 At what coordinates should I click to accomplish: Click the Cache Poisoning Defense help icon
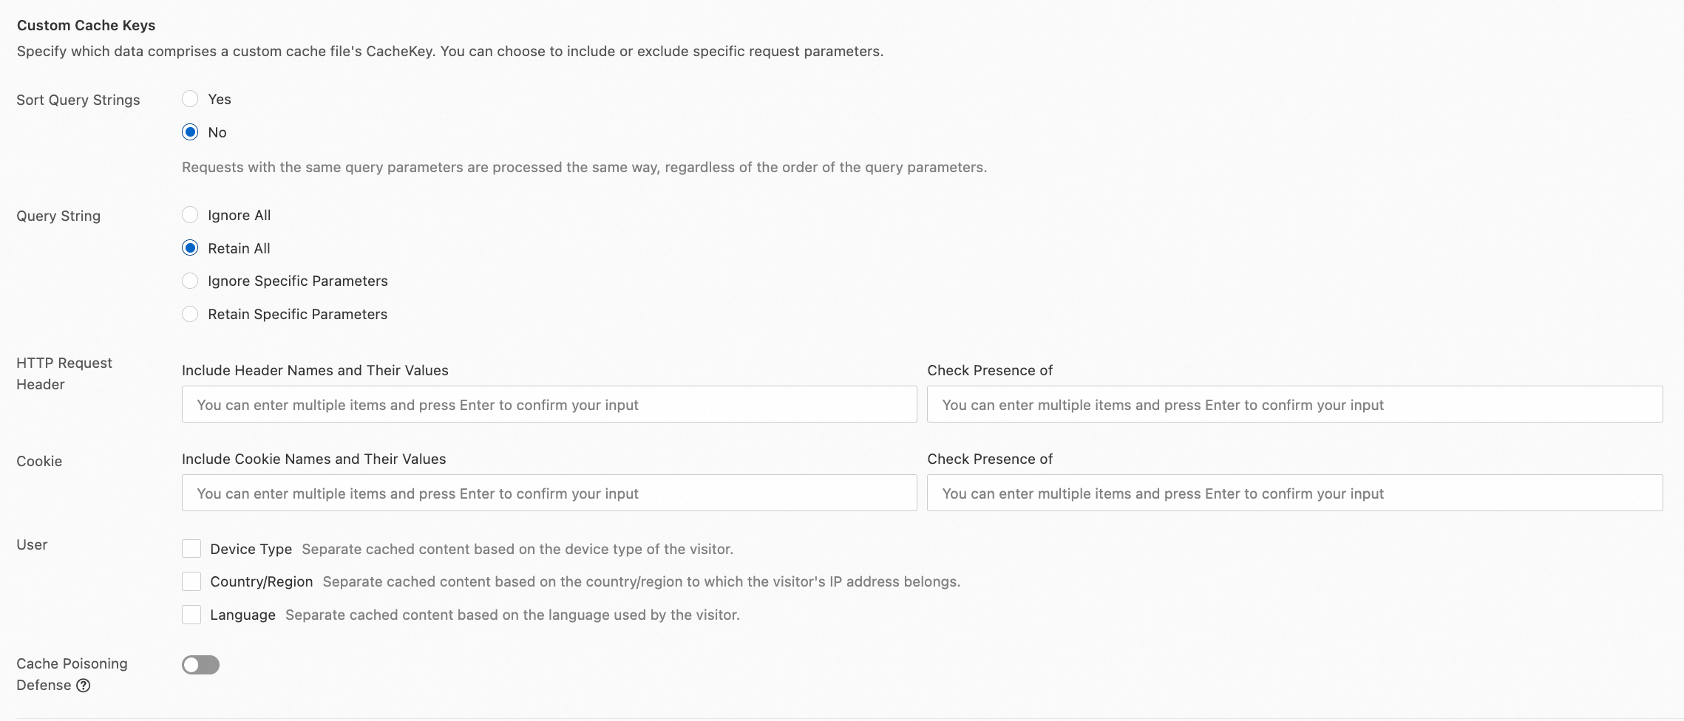pos(84,686)
